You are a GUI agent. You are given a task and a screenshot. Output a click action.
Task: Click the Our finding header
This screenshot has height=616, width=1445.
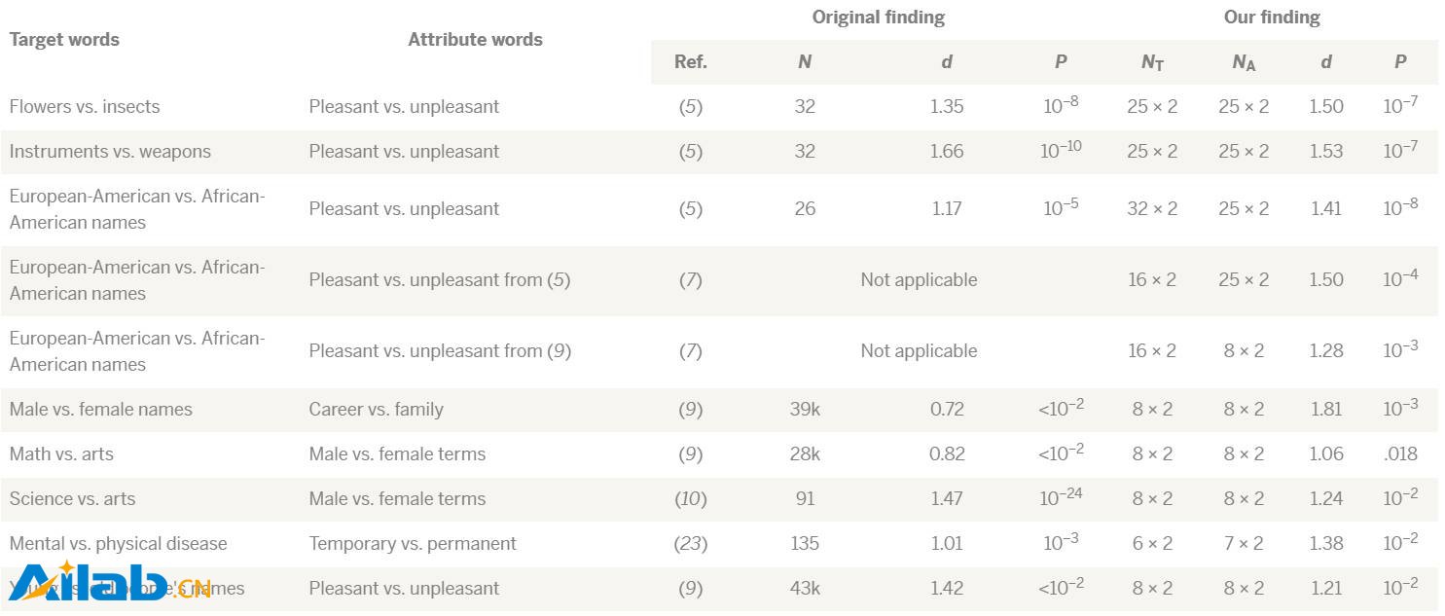click(1272, 18)
